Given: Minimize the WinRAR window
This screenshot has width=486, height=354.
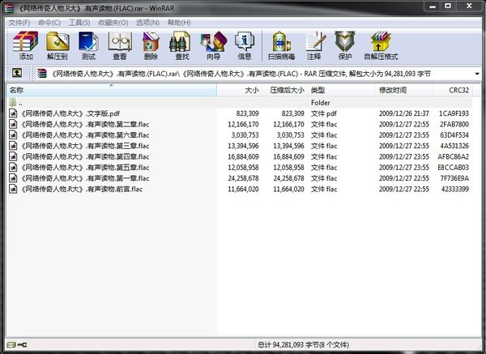Looking at the screenshot, I should pos(433,6).
